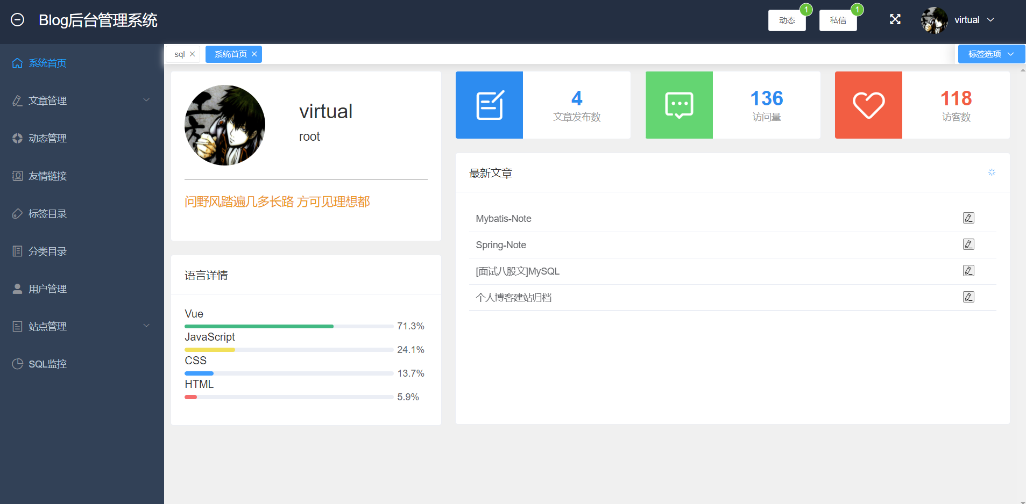Close the sql tab
Image resolution: width=1026 pixels, height=504 pixels.
192,54
